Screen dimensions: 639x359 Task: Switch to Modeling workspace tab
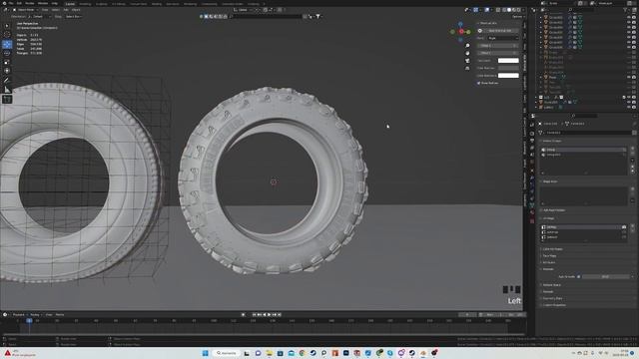[85, 4]
